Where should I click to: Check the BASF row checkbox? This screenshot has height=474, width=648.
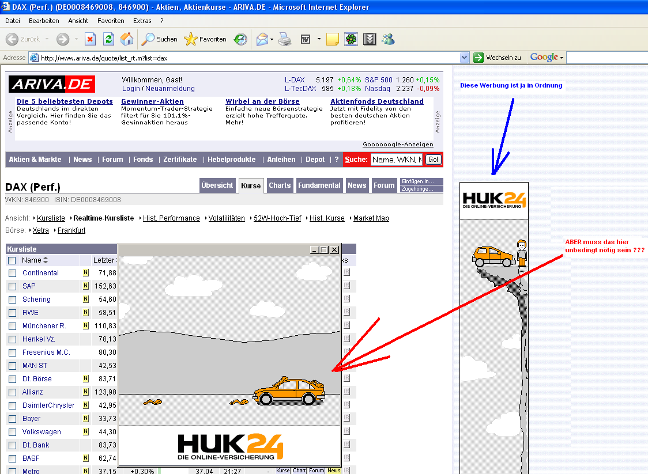pos(13,458)
